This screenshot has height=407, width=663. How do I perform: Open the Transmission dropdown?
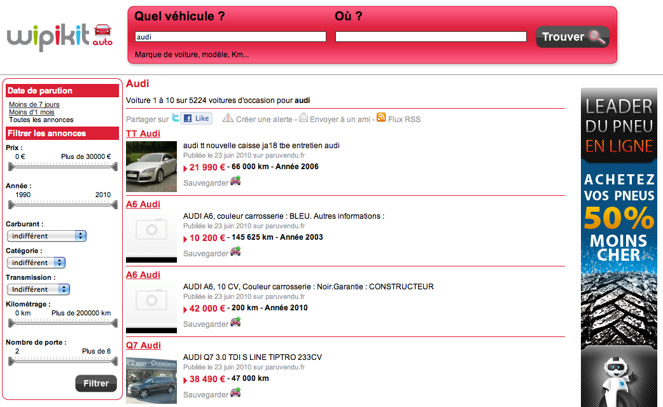click(x=38, y=289)
